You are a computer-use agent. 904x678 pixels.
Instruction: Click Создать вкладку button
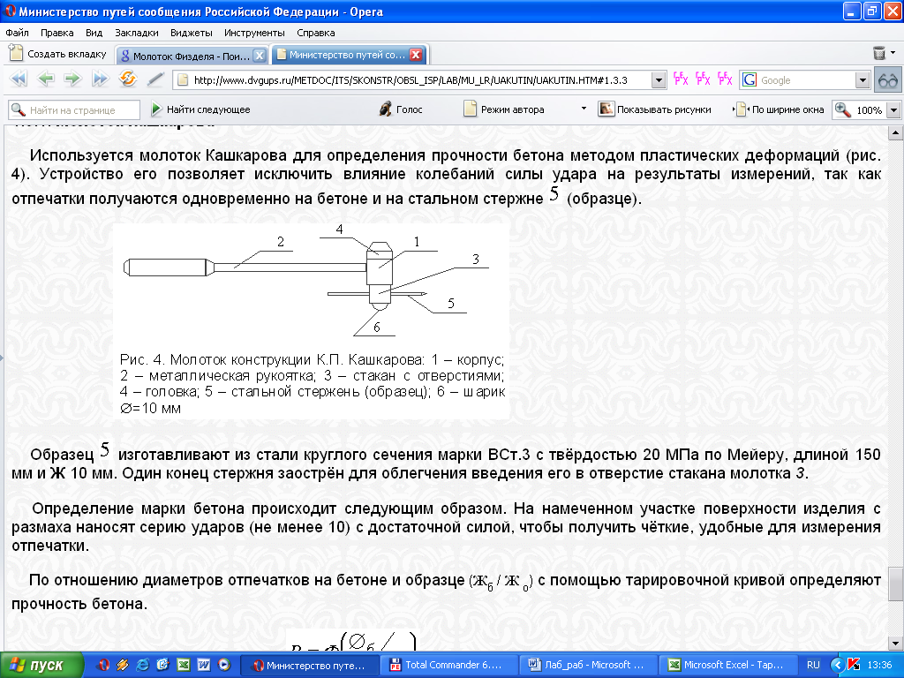[58, 54]
